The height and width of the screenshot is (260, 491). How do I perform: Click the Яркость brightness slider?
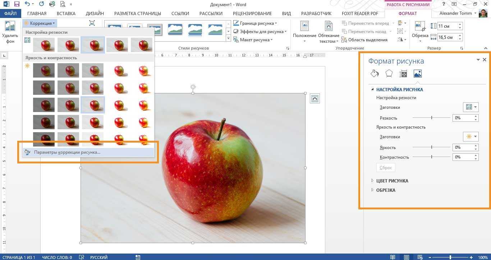(431, 147)
